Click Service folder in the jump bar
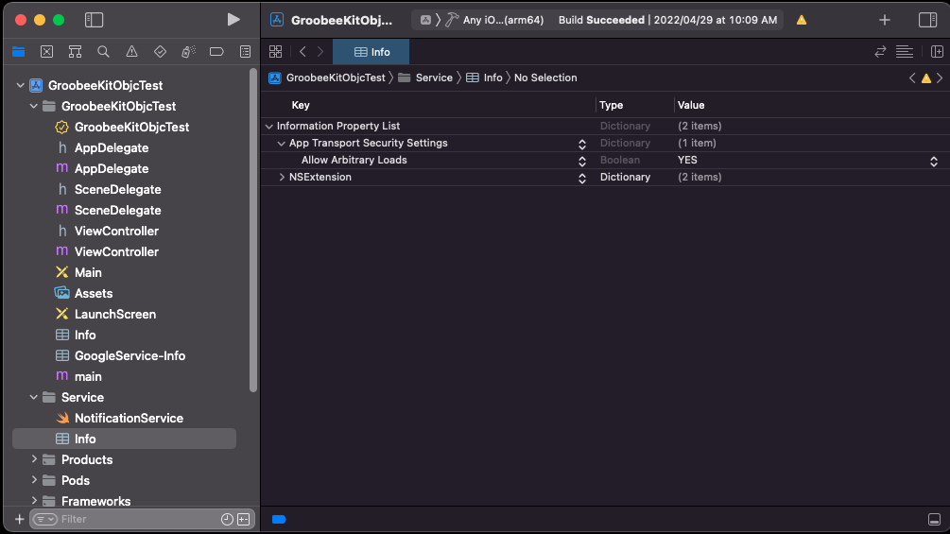The width and height of the screenshot is (950, 534). (x=434, y=78)
